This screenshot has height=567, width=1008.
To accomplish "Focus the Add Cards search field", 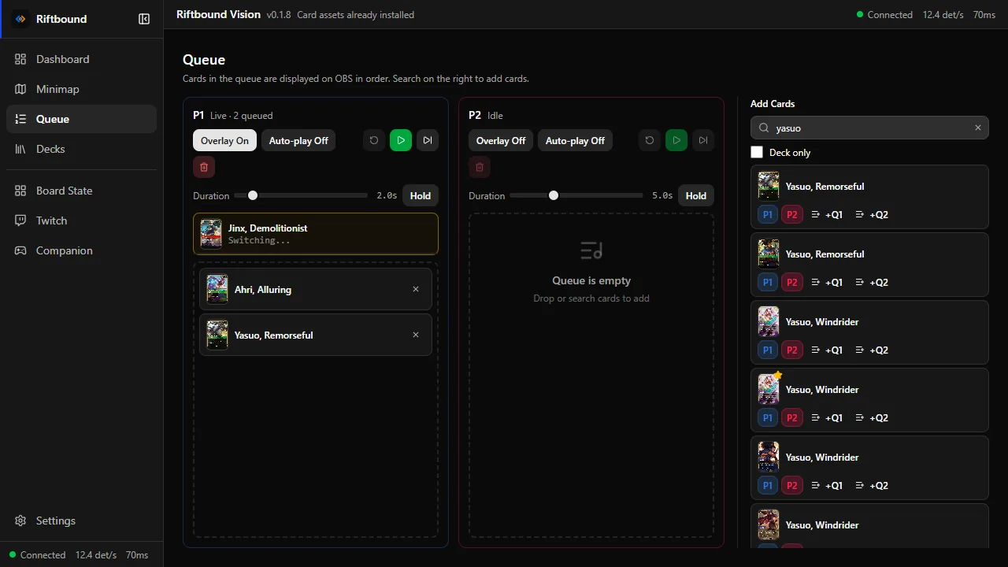I will pyautogui.click(x=869, y=128).
